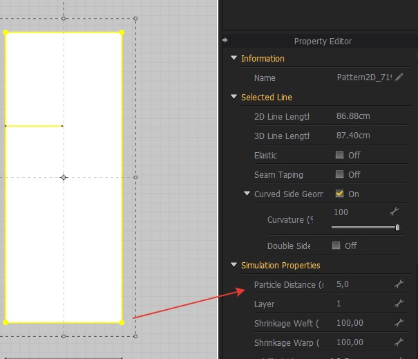Viewport: 418px width, 359px height.
Task: Collapse the Curved Side Geometry sub-options
Action: (247, 193)
